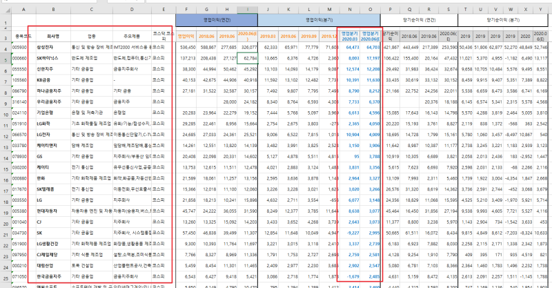Click the selected cell showing 62,784
This screenshot has width=552, height=288.
point(248,58)
